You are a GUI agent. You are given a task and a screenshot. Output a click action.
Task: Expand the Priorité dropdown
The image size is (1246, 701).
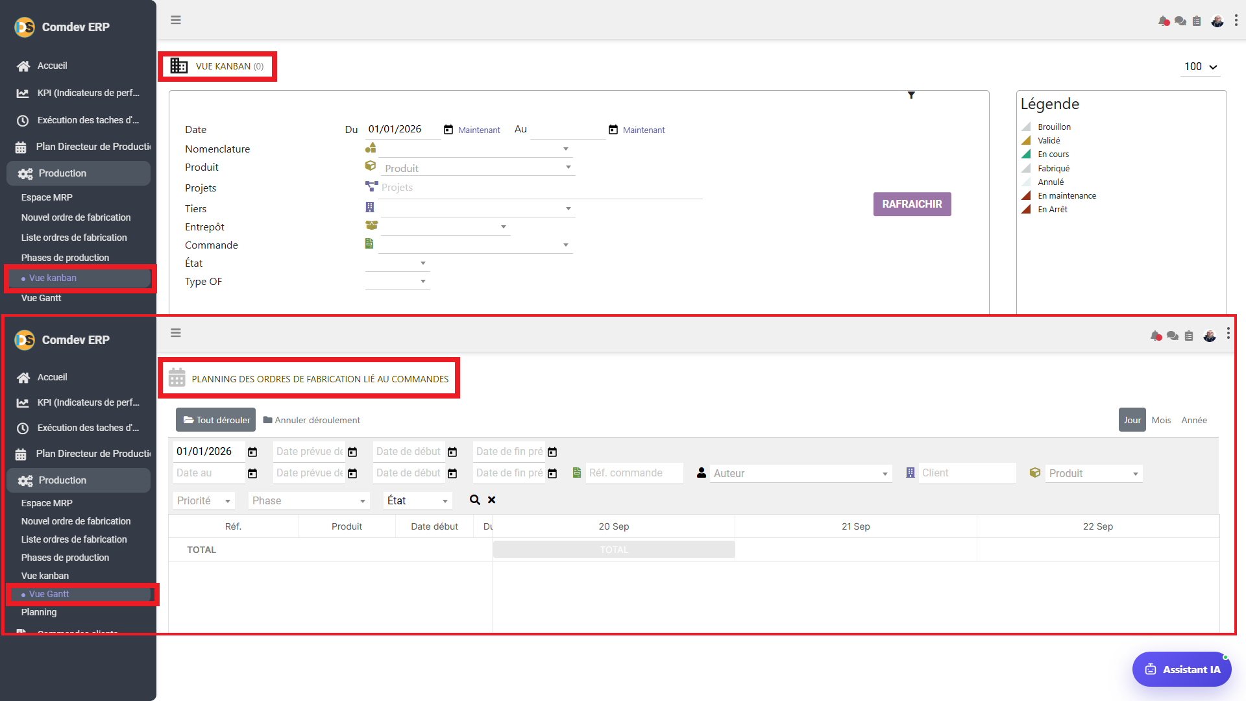coord(204,501)
